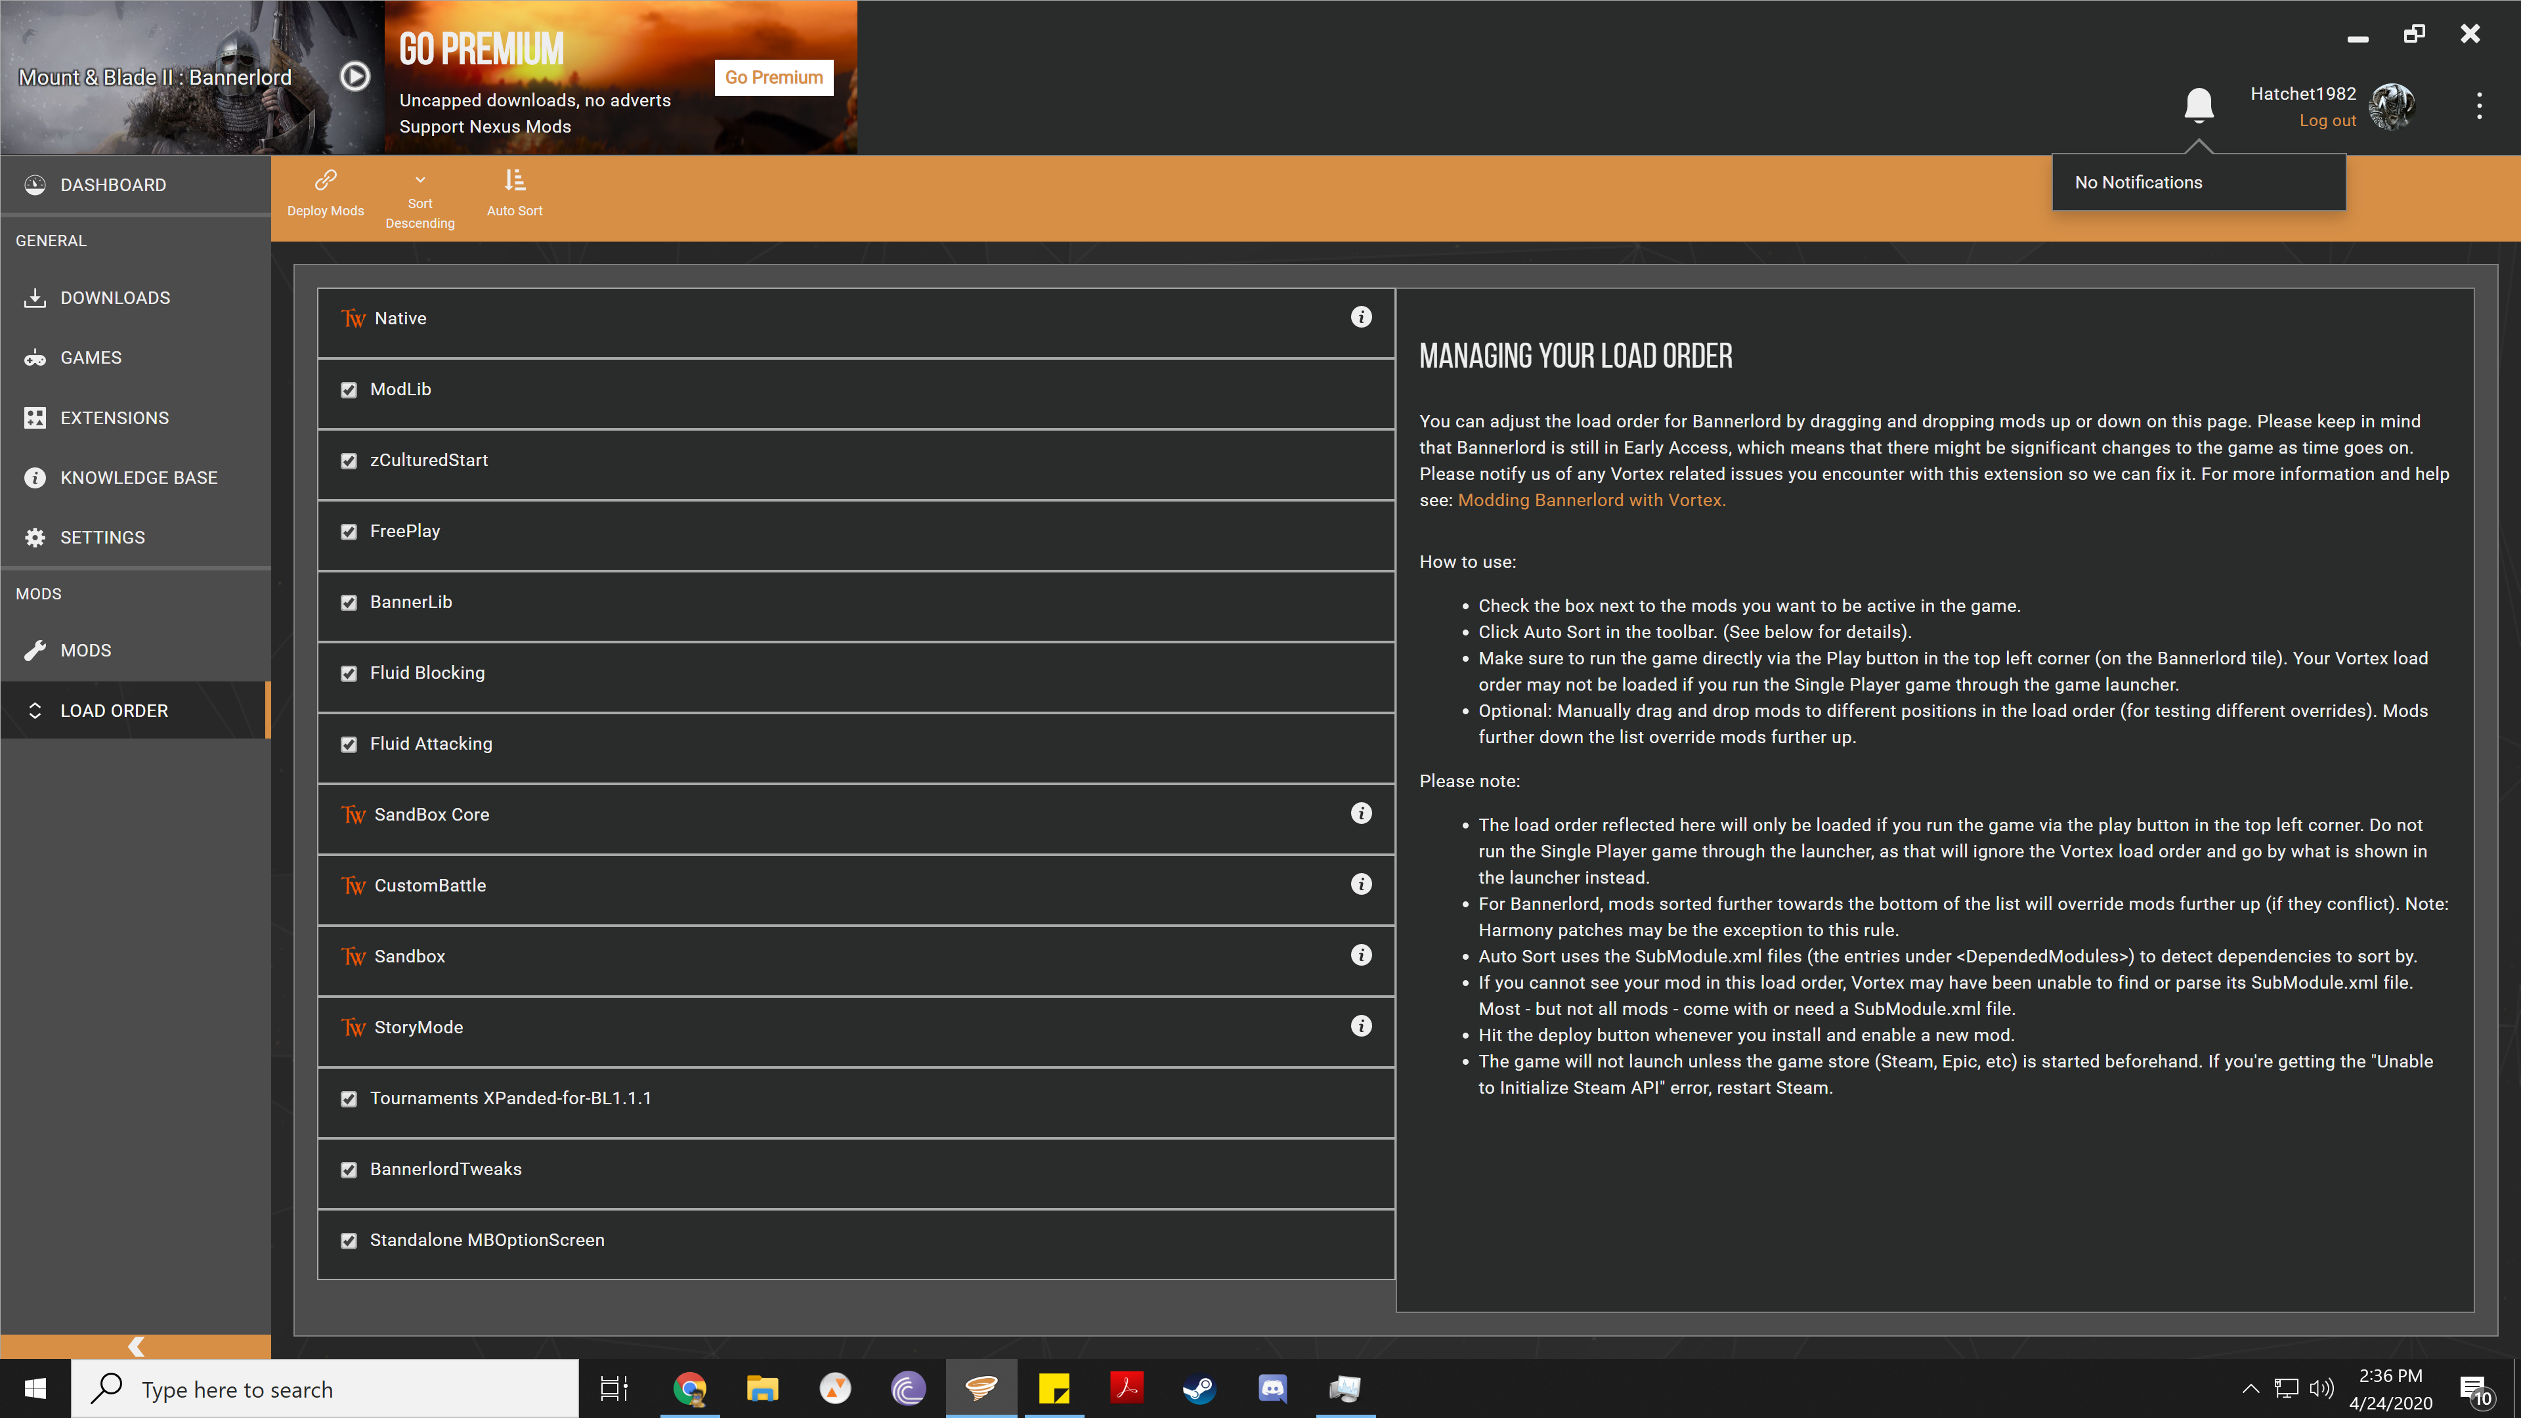
Task: Open the Knowledge Base
Action: pyautogui.click(x=135, y=477)
